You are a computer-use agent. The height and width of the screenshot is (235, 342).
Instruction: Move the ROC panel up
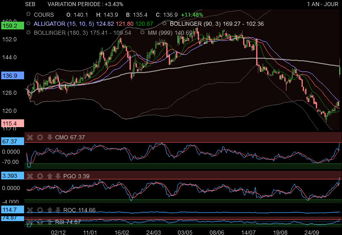pyautogui.click(x=50, y=210)
